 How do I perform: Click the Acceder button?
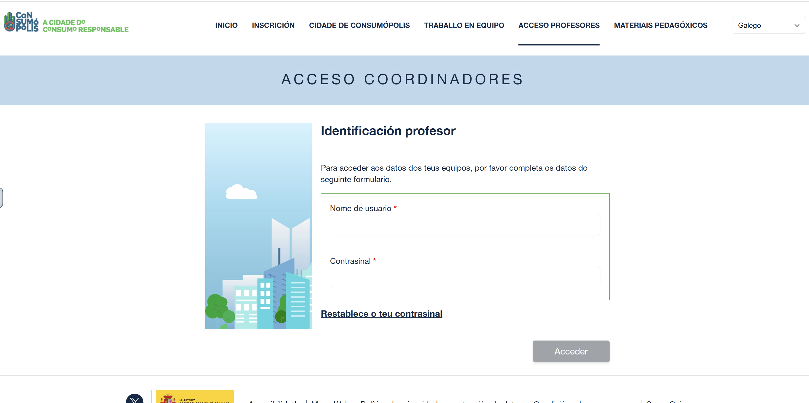(571, 351)
